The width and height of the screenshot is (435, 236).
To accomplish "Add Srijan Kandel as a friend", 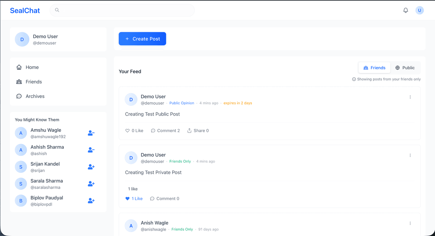I will pos(91,167).
